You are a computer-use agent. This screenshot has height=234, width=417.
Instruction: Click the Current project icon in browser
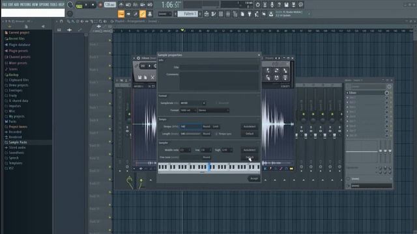click(x=6, y=32)
